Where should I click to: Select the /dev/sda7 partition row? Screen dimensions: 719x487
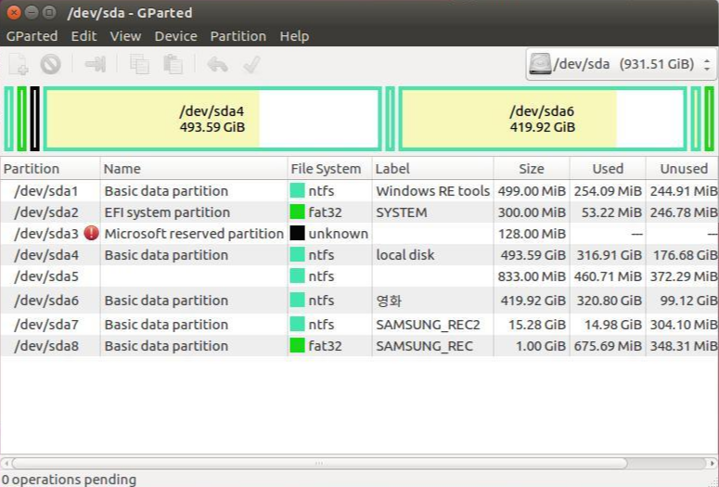click(359, 325)
